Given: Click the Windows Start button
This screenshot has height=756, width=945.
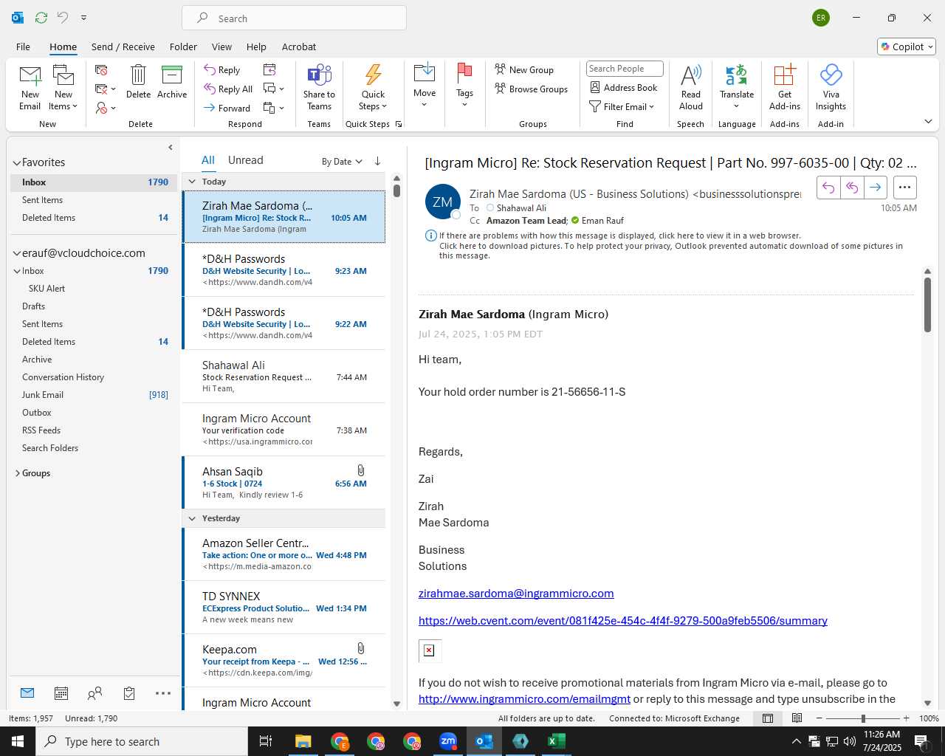Looking at the screenshot, I should click(x=18, y=741).
